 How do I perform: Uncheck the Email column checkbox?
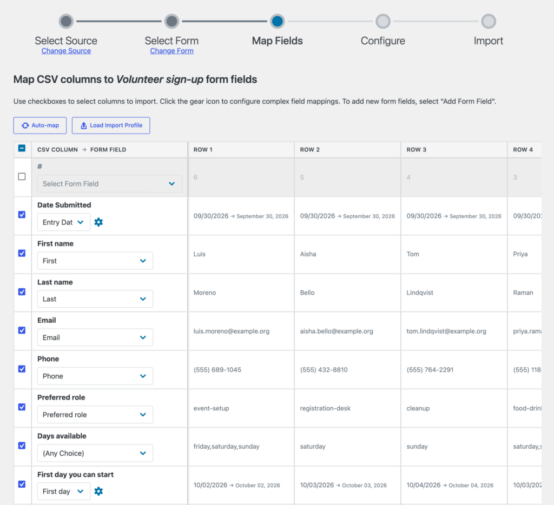tap(22, 330)
